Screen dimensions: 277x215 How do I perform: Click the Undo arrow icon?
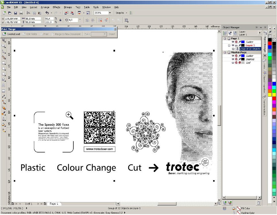pos(47,13)
